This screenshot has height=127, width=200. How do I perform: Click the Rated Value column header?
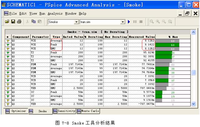point(73,37)
